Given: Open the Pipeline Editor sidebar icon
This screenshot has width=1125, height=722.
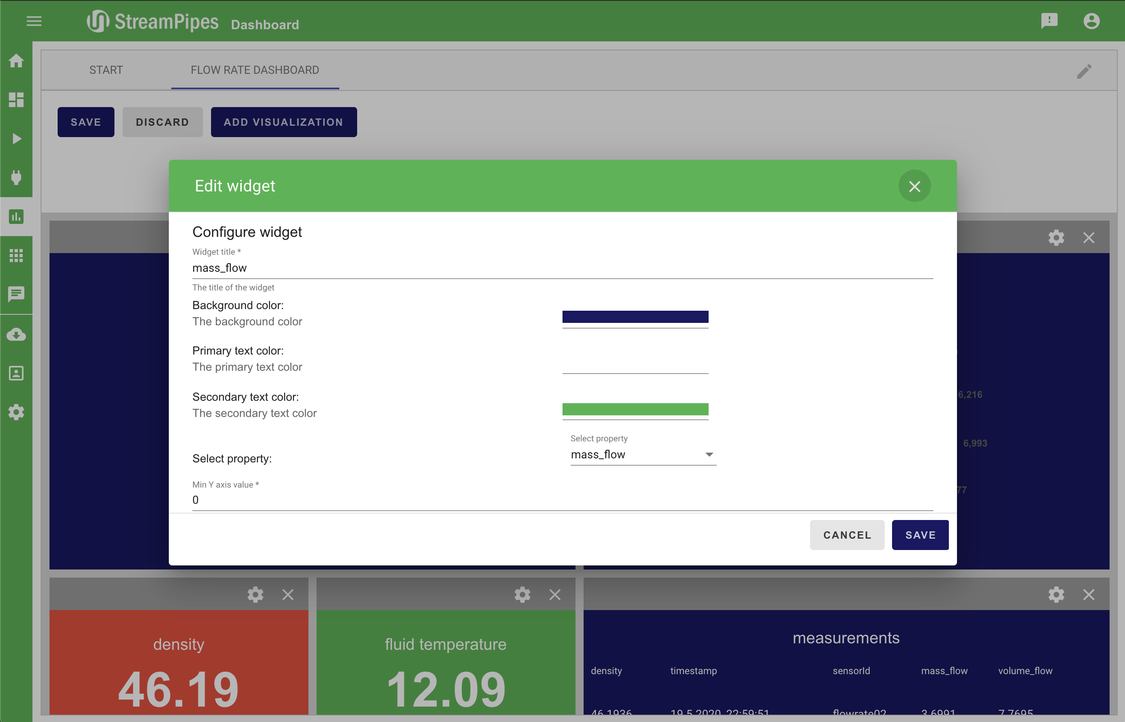Looking at the screenshot, I should tap(16, 100).
